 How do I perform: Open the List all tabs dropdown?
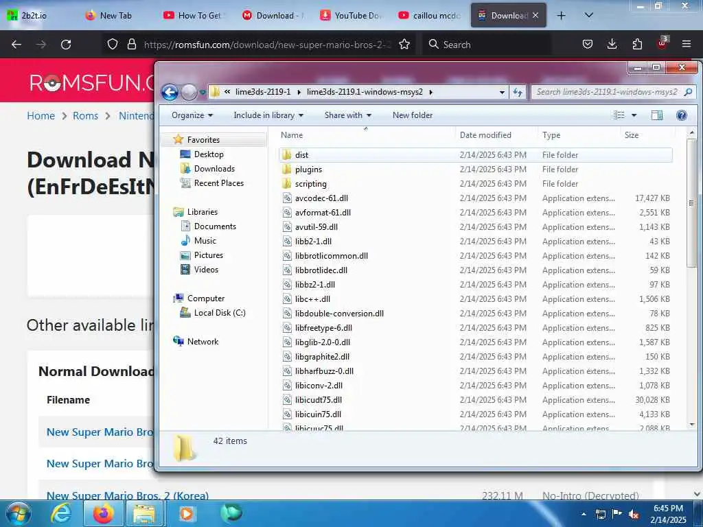click(x=589, y=16)
